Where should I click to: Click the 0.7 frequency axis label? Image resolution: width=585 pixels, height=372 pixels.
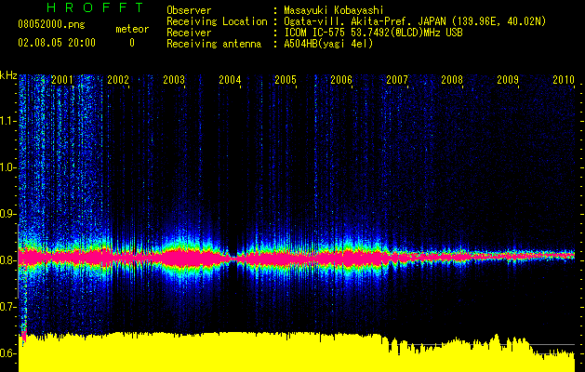[x=8, y=307]
